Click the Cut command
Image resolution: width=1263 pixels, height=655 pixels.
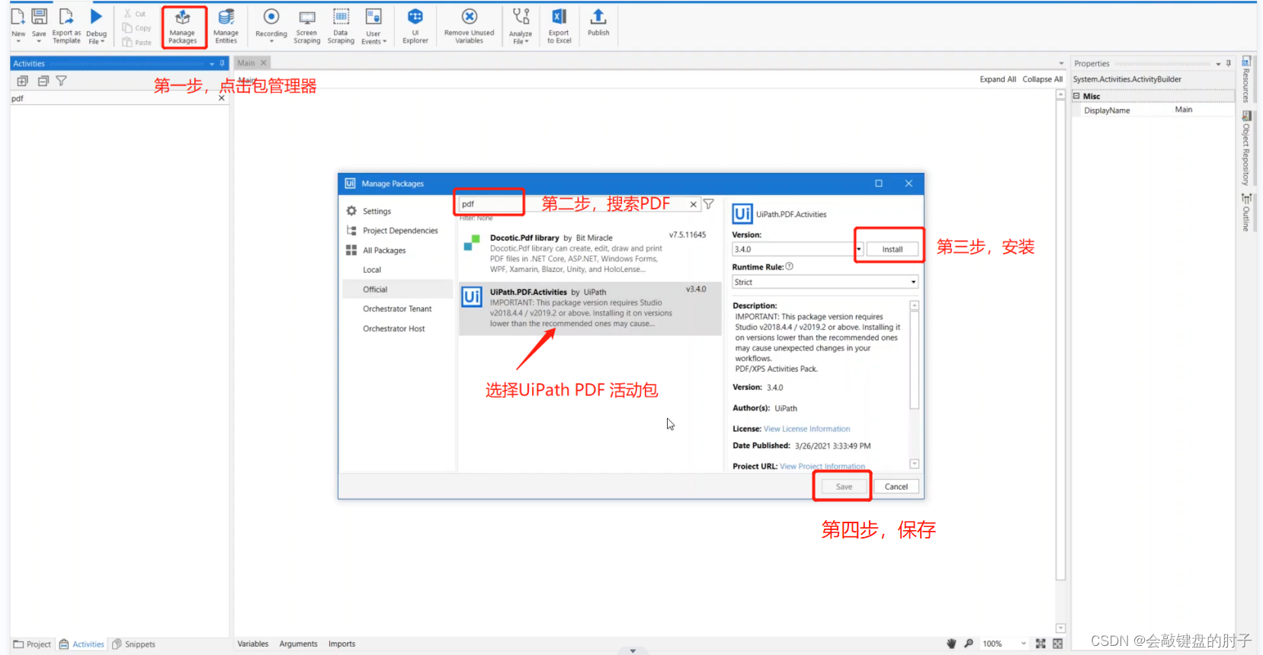135,14
